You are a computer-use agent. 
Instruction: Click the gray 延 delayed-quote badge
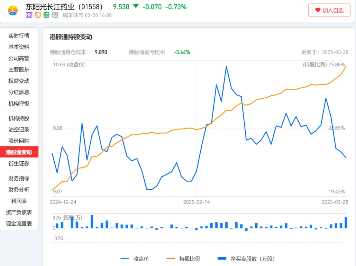coord(55,15)
